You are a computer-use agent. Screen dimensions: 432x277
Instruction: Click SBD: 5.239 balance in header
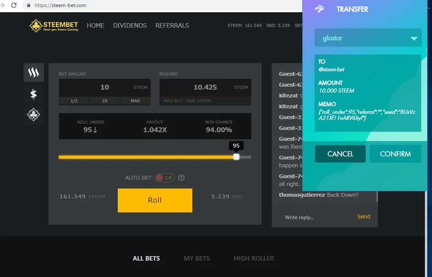pos(278,25)
